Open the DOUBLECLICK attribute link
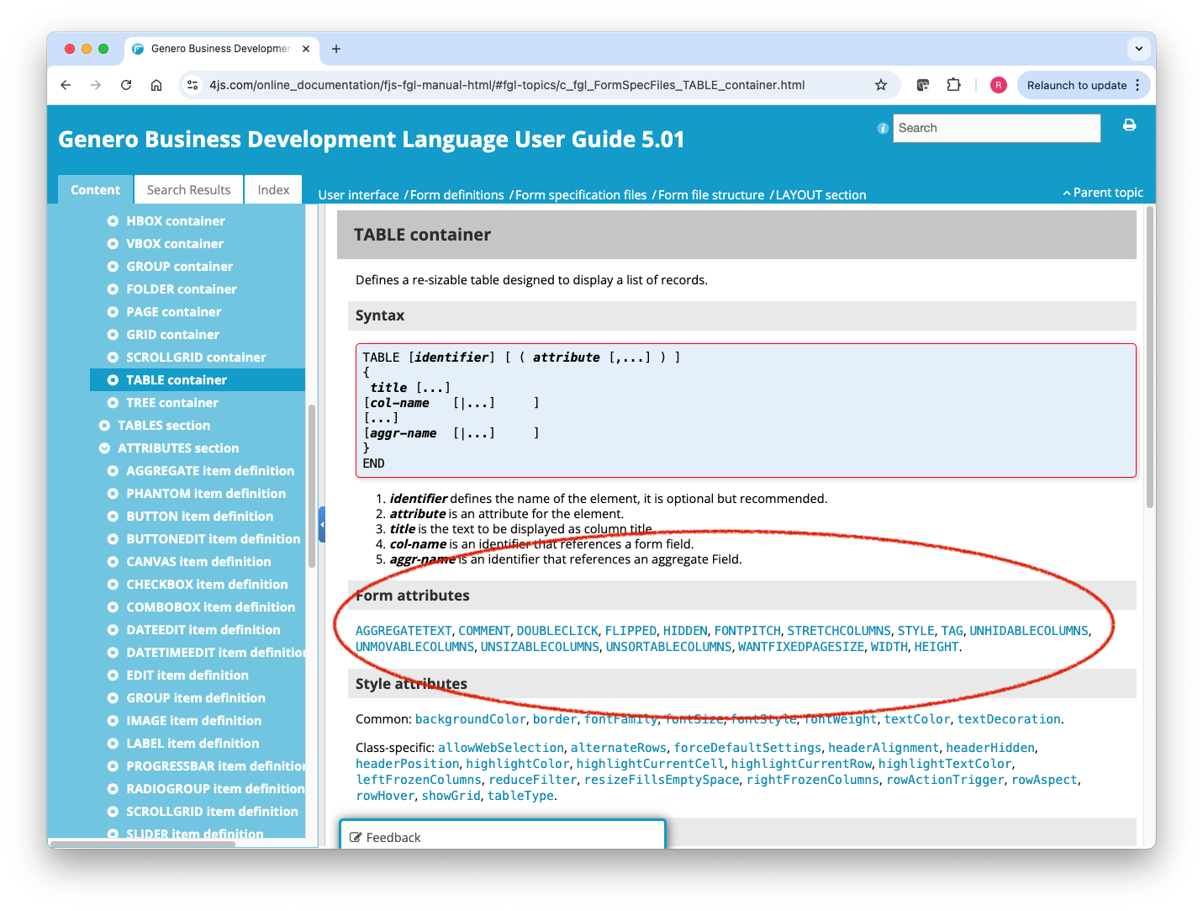Viewport: 1203px width, 911px height. pos(557,631)
